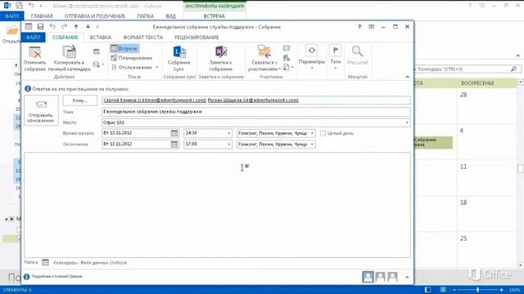Image resolution: width=524 pixels, height=294 pixels.
Task: Collapse the meeting window ribbon
Action: pyautogui.click(x=408, y=77)
